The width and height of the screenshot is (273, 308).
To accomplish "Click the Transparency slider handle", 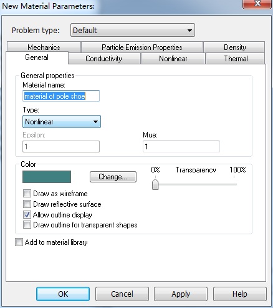I will [x=155, y=184].
